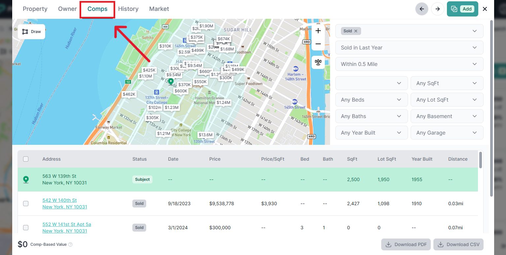Viewport: 506px width, 255px height.
Task: Expand the Sold in Last Year dropdown
Action: pyautogui.click(x=409, y=48)
